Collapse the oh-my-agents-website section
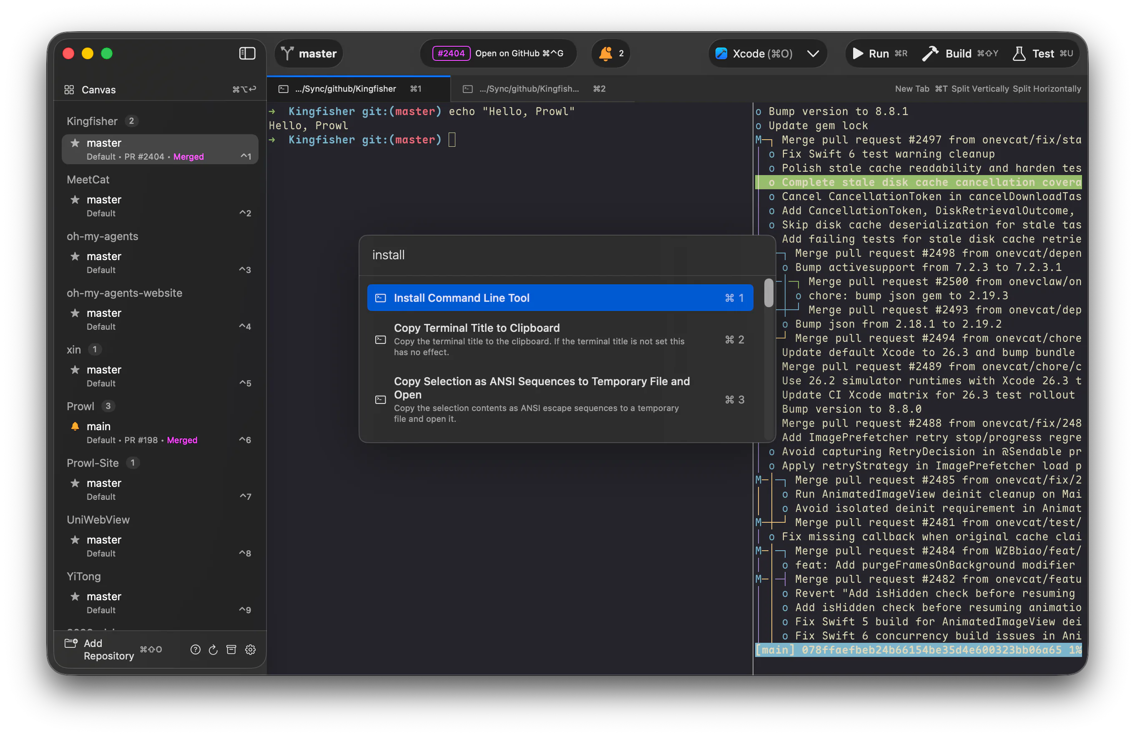Viewport: 1135px width, 737px height. pyautogui.click(x=125, y=293)
